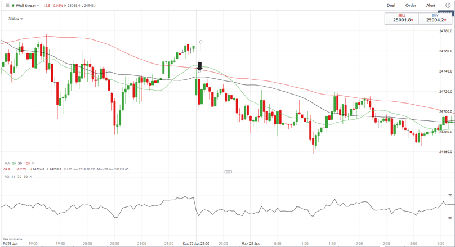This screenshot has width=455, height=247.
Task: Select the MA 20 period value
Action: pos(14,164)
